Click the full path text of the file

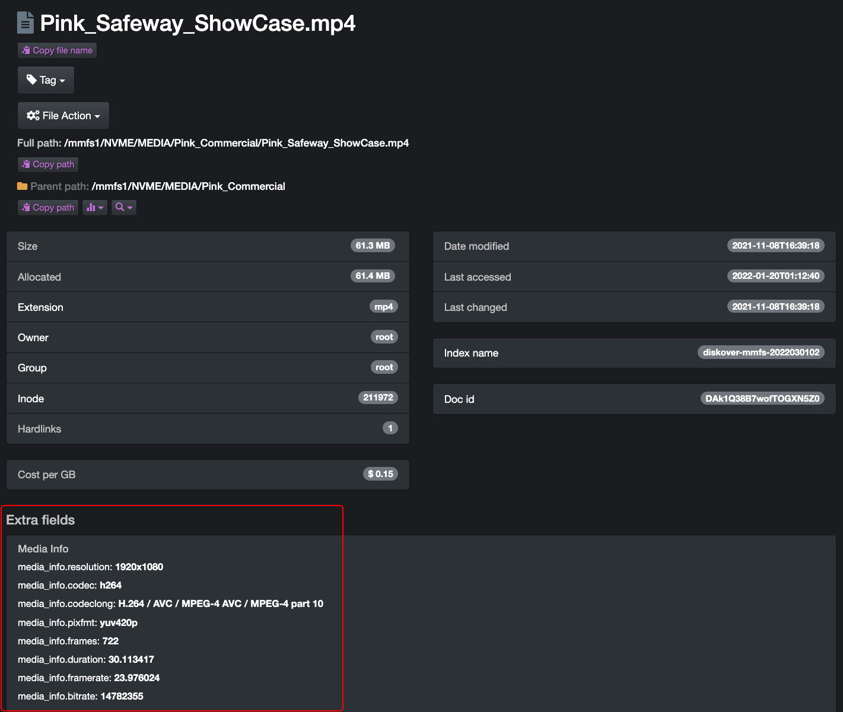pyautogui.click(x=236, y=143)
